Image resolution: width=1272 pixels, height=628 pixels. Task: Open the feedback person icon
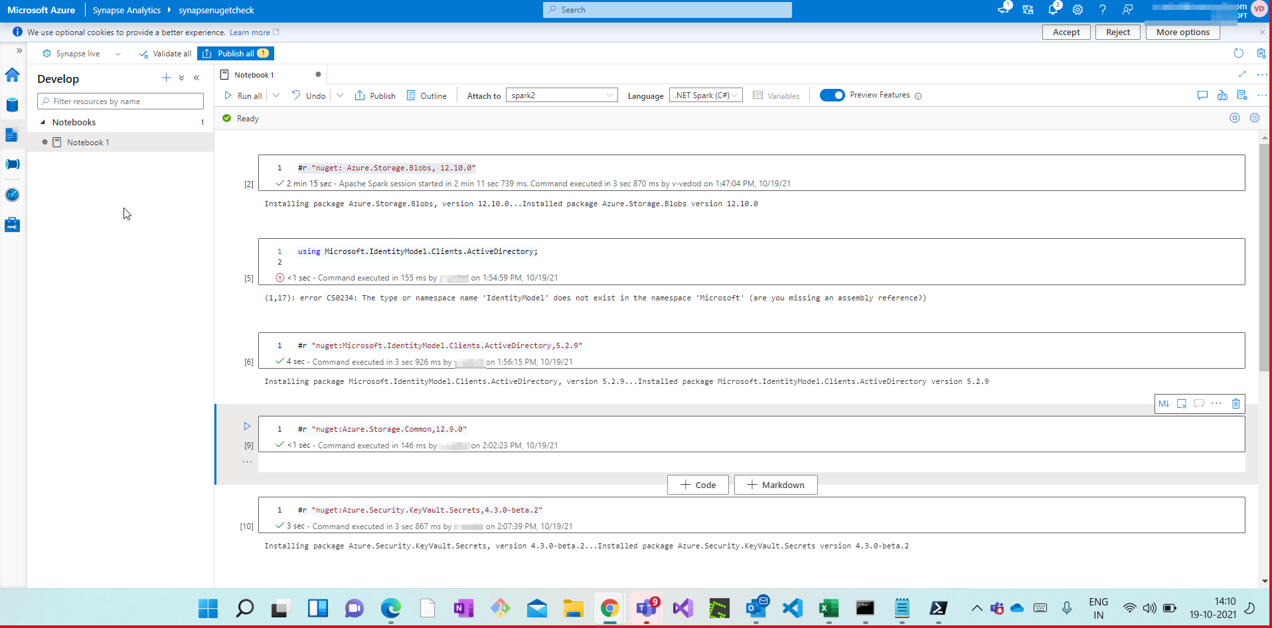click(x=1127, y=10)
